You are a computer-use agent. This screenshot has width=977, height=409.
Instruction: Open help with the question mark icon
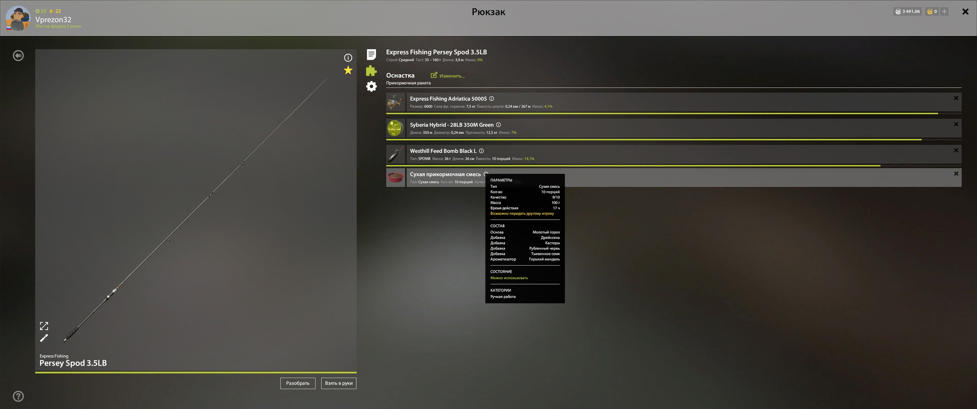click(18, 396)
